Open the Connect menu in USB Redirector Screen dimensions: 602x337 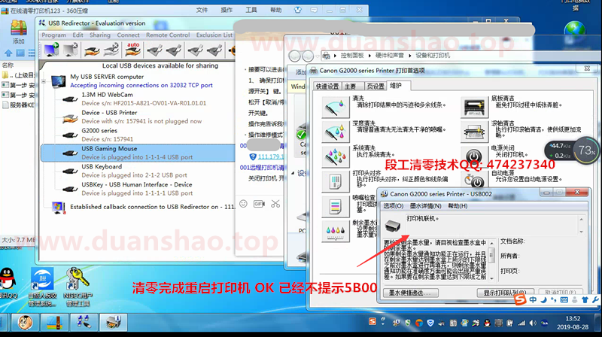click(128, 35)
